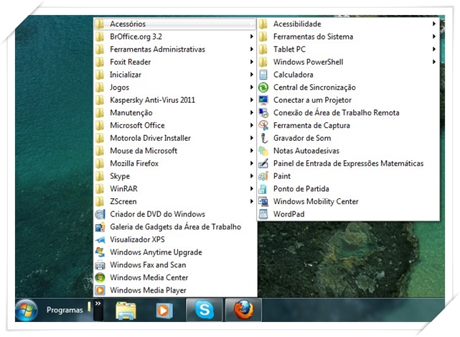Click the Notas Autoadesivas sticky notes icon
Viewport: 460px width, 337px height.
pos(263,151)
